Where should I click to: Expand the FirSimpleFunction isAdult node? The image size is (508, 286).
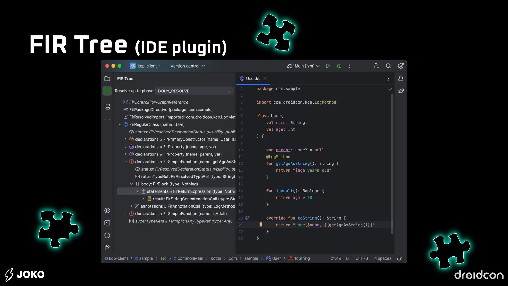click(x=126, y=214)
